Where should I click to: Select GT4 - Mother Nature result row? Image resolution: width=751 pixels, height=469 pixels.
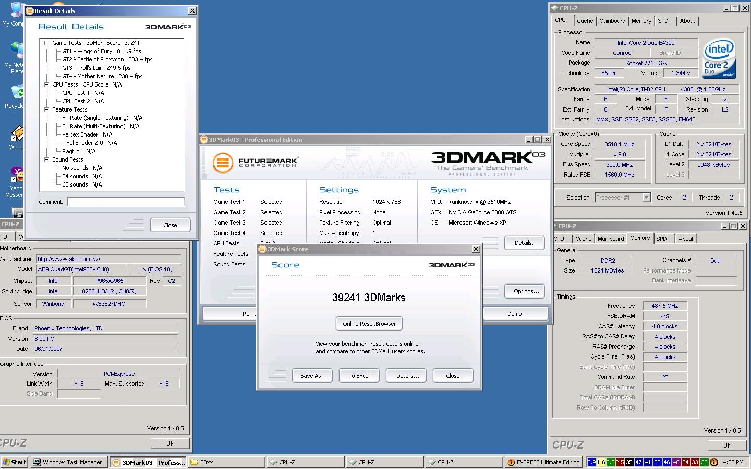tap(102, 76)
